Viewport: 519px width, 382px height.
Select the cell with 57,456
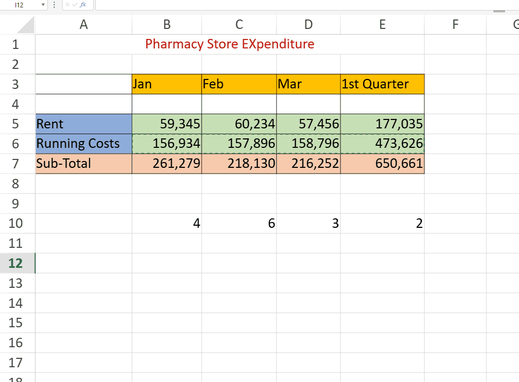[x=308, y=124]
